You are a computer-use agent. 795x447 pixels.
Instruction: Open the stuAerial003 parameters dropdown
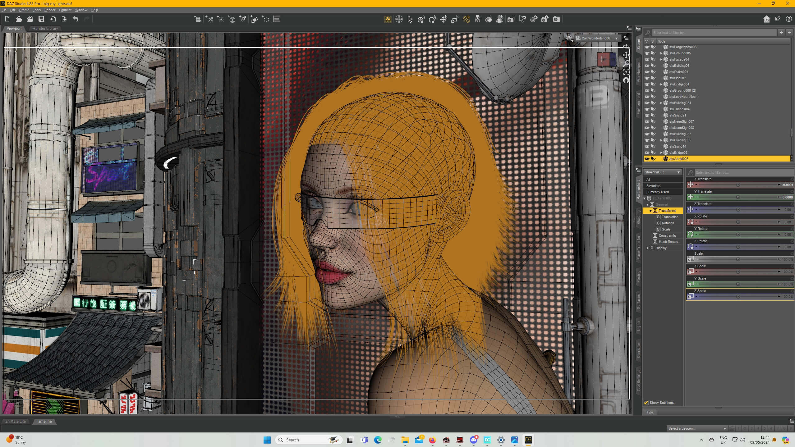click(662, 172)
